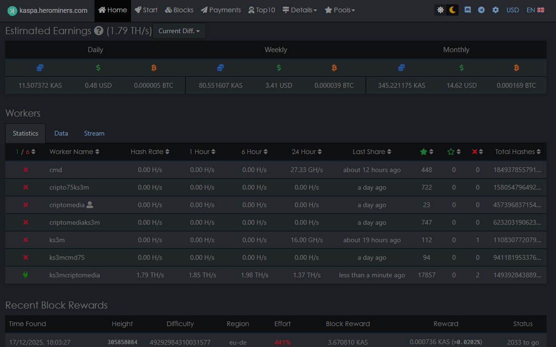Switch to the Stream tab
This screenshot has height=347, width=556.
point(94,134)
